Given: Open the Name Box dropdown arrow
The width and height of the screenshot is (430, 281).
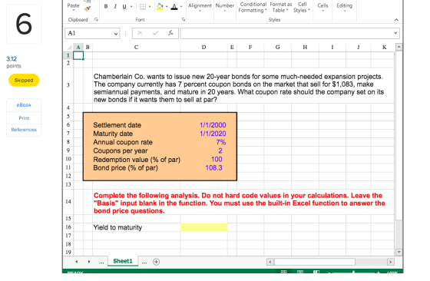Looking at the screenshot, I should point(116,34).
